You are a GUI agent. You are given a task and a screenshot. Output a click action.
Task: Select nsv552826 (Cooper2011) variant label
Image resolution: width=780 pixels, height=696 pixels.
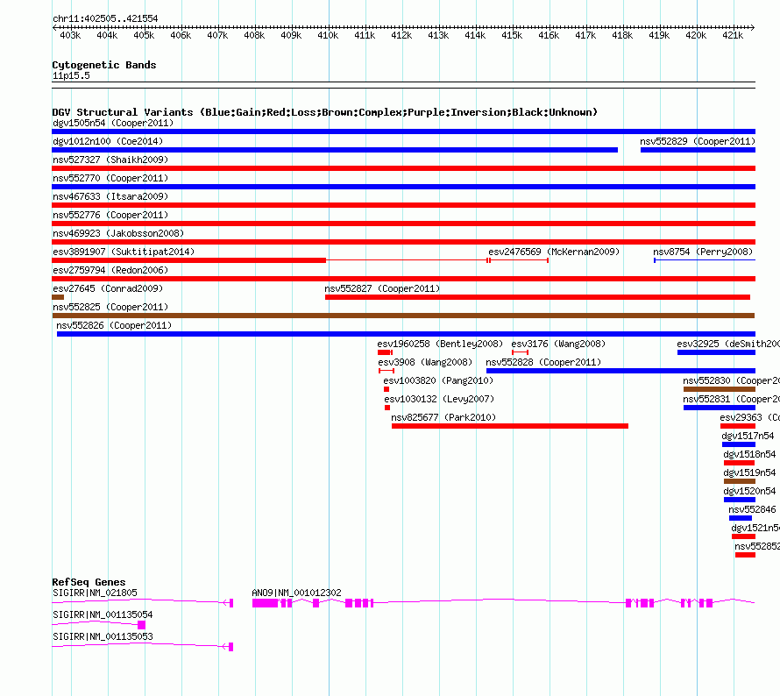(x=114, y=325)
